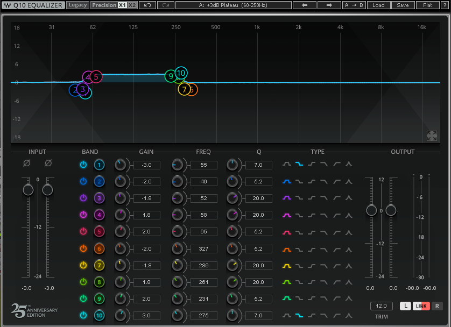Select bell type for band 9
Viewport: 451px width, 327px height.
click(x=286, y=298)
